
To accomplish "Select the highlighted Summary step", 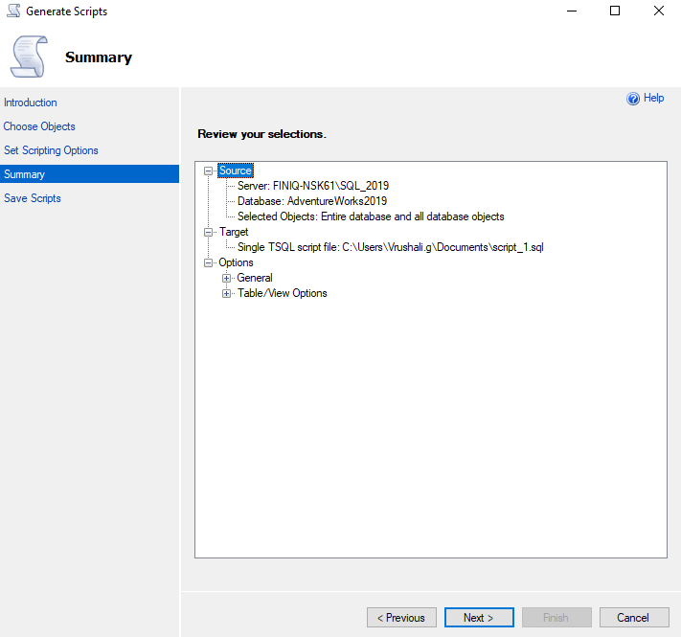I will pyautogui.click(x=25, y=174).
